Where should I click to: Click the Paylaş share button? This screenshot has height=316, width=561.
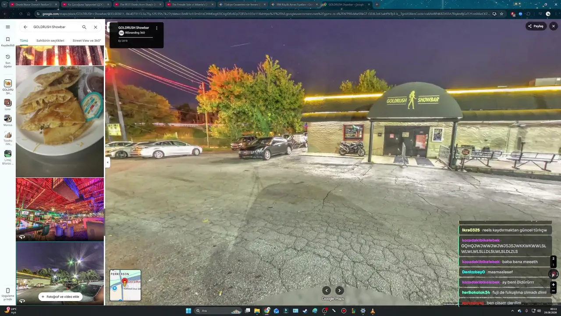pos(536,26)
